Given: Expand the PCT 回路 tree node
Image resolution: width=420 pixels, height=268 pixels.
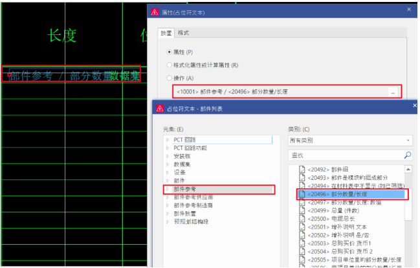Looking at the screenshot, I should click(168, 140).
